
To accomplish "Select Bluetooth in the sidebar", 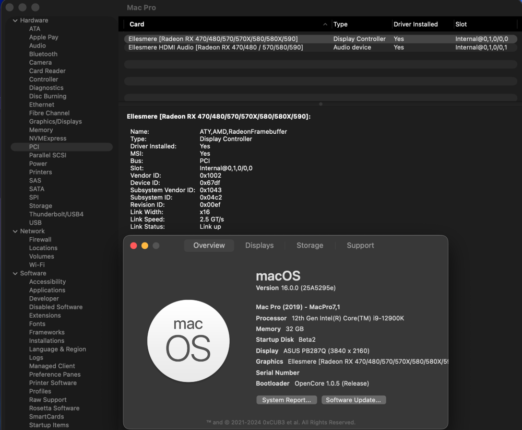I will coord(43,54).
